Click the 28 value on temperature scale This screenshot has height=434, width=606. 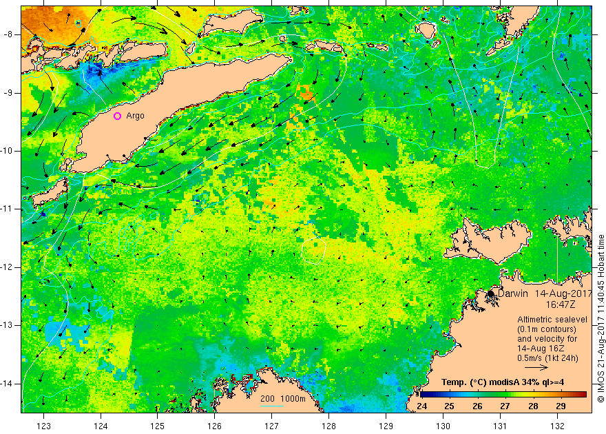tap(533, 406)
